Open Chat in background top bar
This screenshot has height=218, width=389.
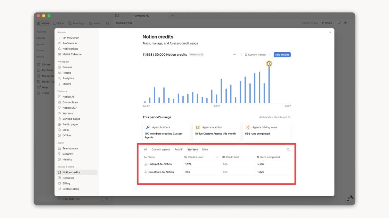pyautogui.click(x=59, y=23)
